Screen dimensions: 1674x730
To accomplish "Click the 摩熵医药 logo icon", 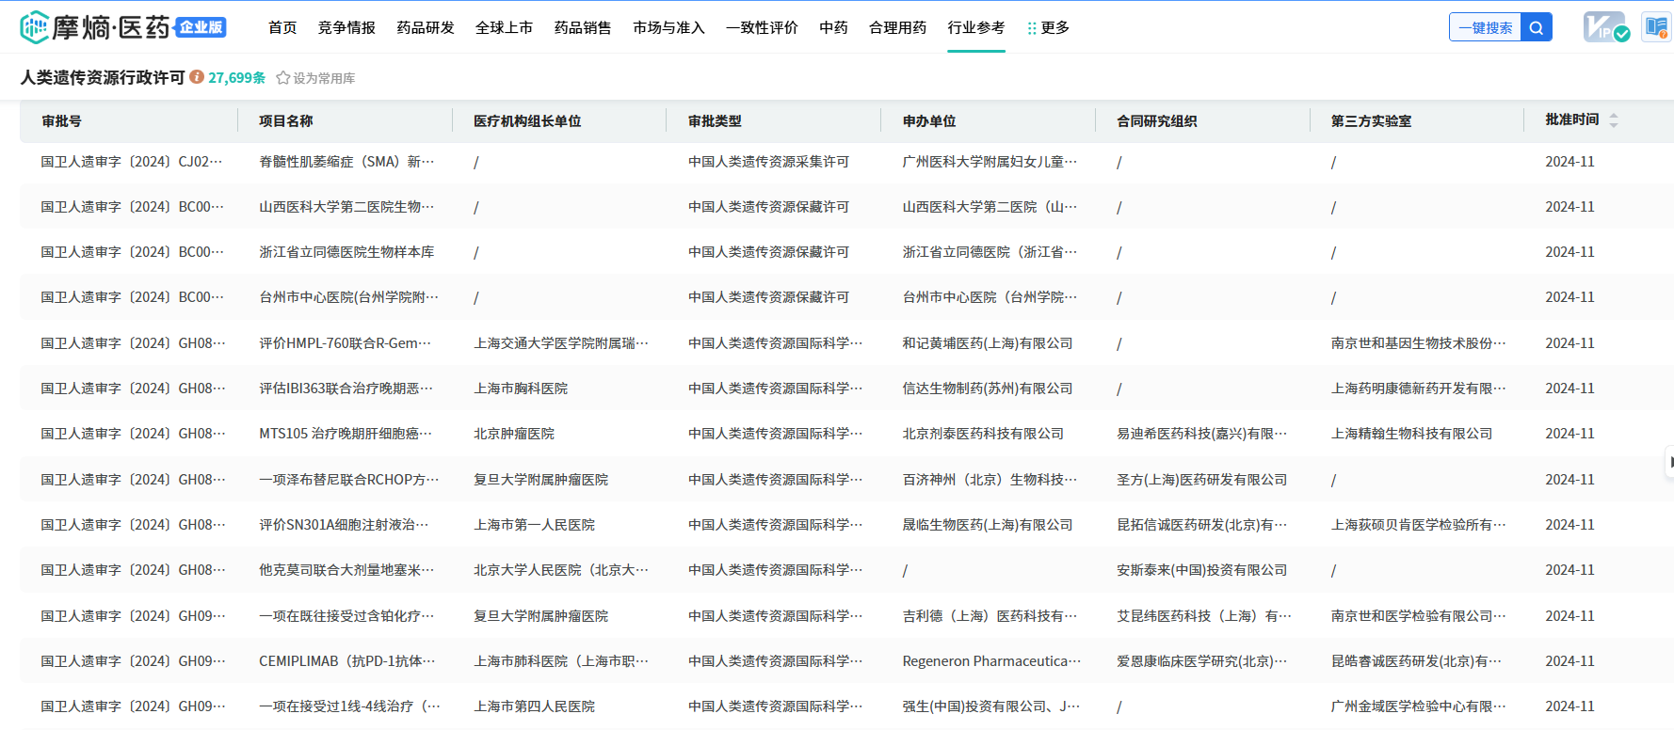I will point(34,27).
